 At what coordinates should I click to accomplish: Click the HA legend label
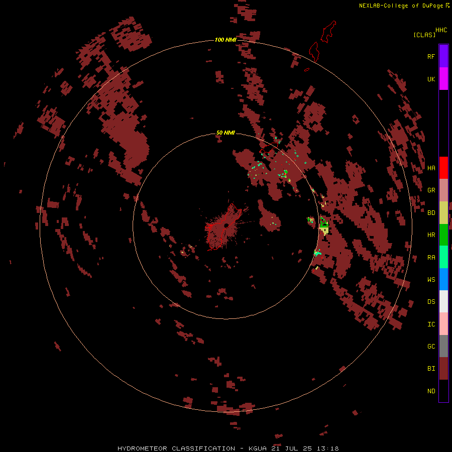[x=431, y=168]
